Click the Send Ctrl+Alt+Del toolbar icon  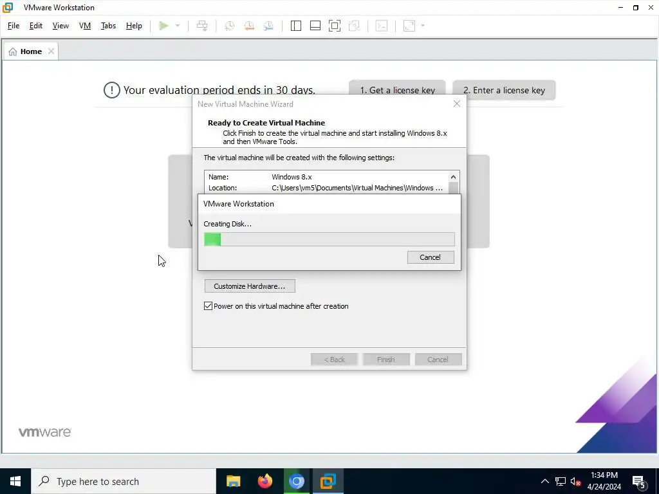click(x=202, y=26)
